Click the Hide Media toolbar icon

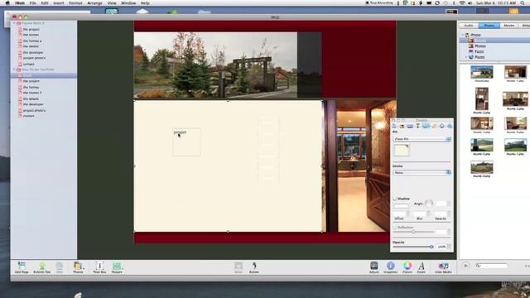(443, 267)
